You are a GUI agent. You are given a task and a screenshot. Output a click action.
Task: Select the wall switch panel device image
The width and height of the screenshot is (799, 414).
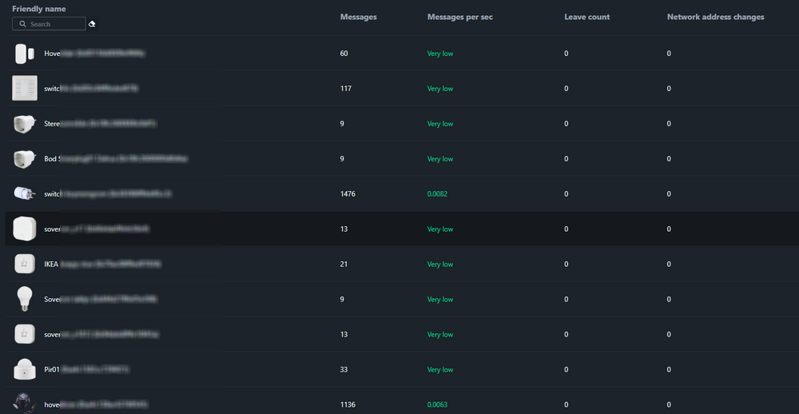click(x=24, y=88)
